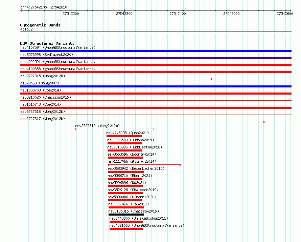This screenshot has height=242, width=301.
Task: Click the blue bar under nsv4107594
Action: click(156, 51)
